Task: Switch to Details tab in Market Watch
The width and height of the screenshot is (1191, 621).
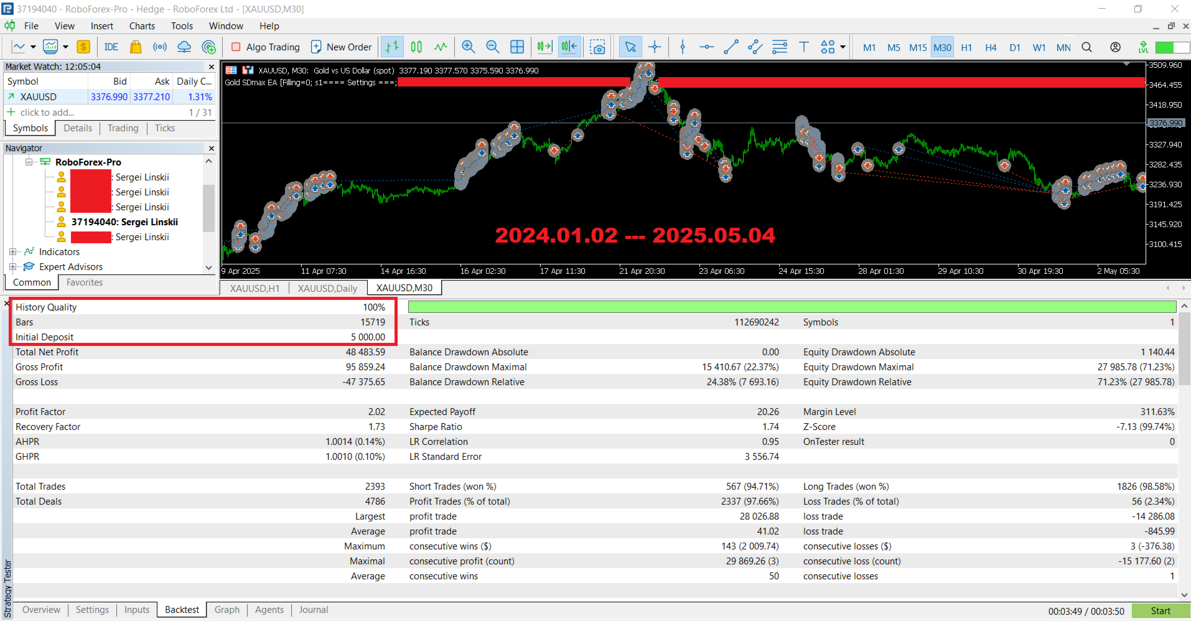Action: [78, 128]
